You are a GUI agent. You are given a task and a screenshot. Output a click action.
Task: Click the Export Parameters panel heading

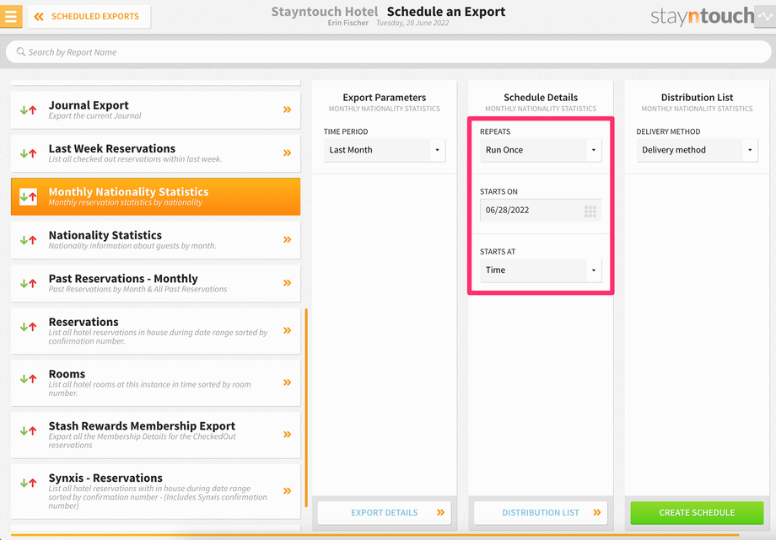(x=385, y=98)
